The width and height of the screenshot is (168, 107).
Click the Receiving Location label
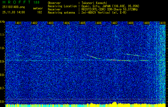pyautogui.click(x=62, y=6)
